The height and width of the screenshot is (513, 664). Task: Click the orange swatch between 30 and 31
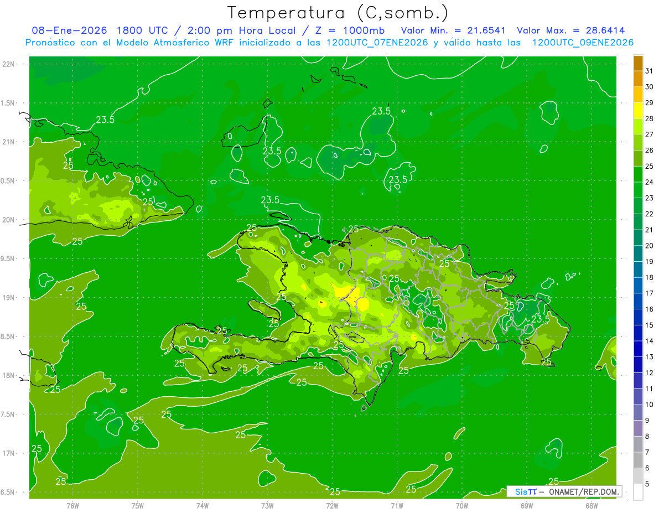click(638, 79)
